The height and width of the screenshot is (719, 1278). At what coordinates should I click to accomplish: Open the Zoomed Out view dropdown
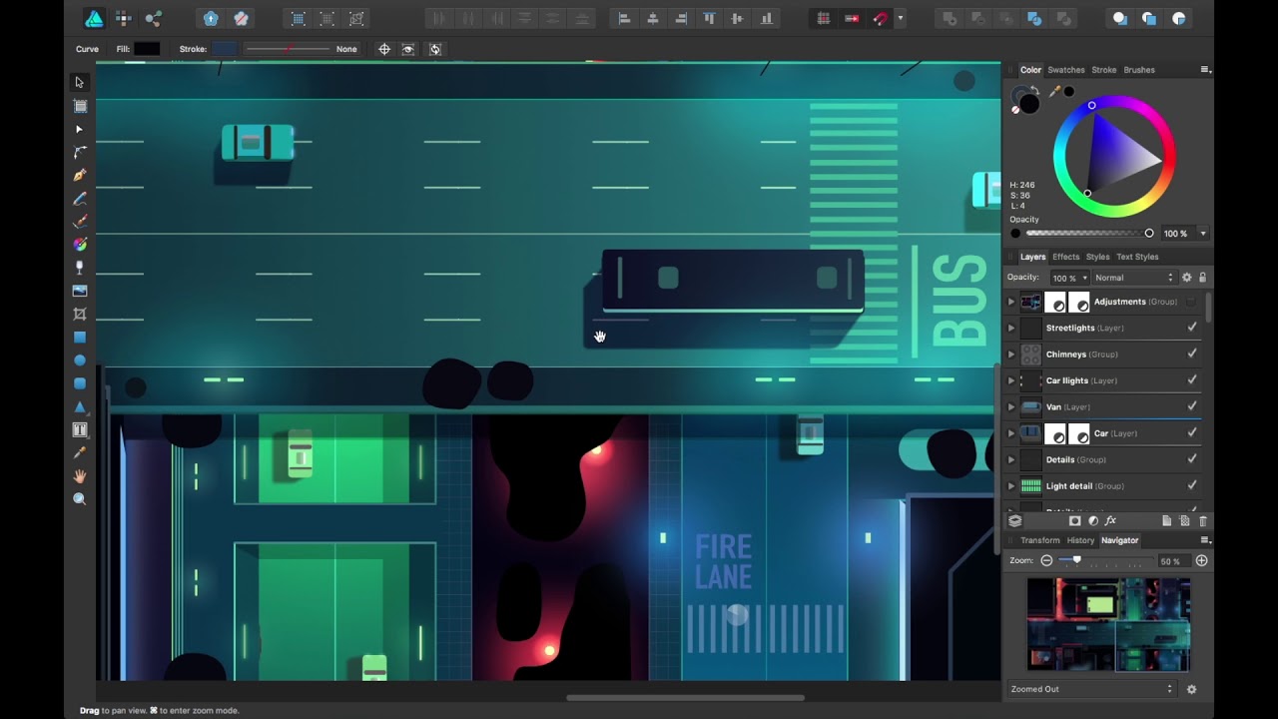coord(1091,689)
